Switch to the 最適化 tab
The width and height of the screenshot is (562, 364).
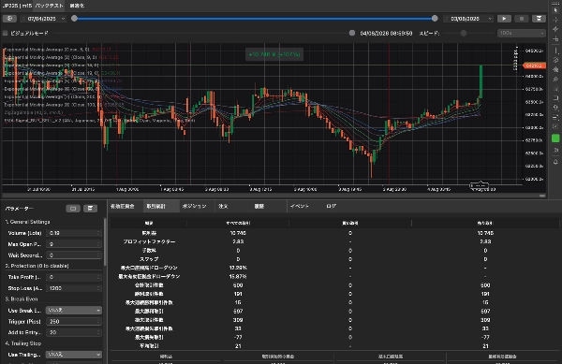[77, 6]
